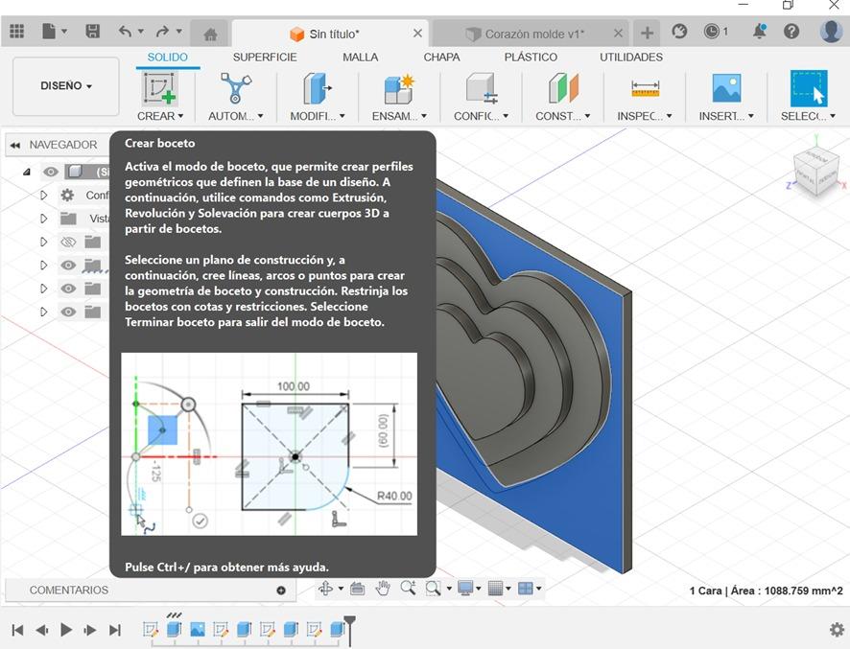This screenshot has width=850, height=649.
Task: Click the timeline end position marker
Action: (350, 623)
